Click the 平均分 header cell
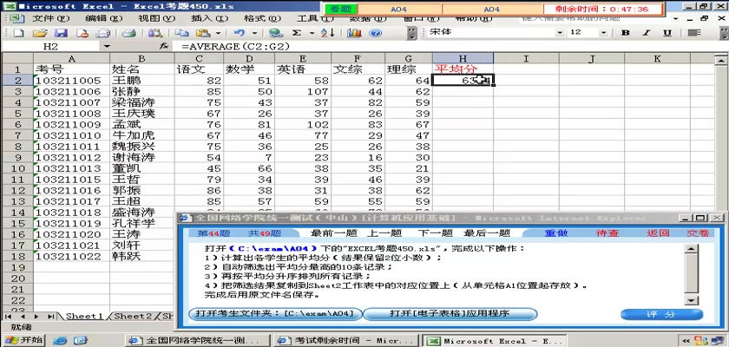The height and width of the screenshot is (347, 729). pos(463,69)
